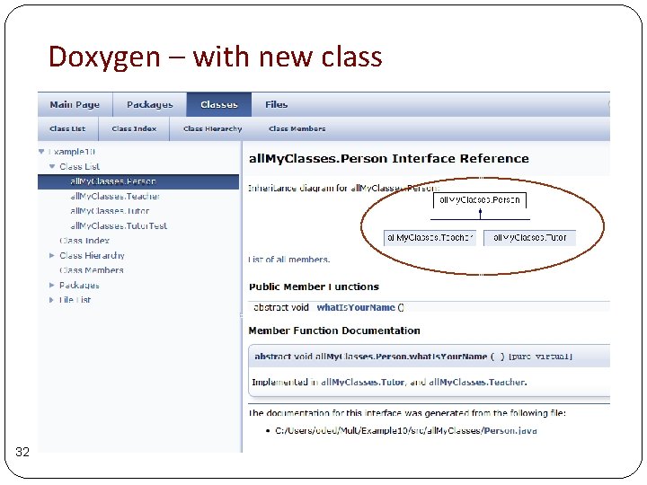Open the Person.java file link
The image size is (647, 485).
(x=510, y=430)
